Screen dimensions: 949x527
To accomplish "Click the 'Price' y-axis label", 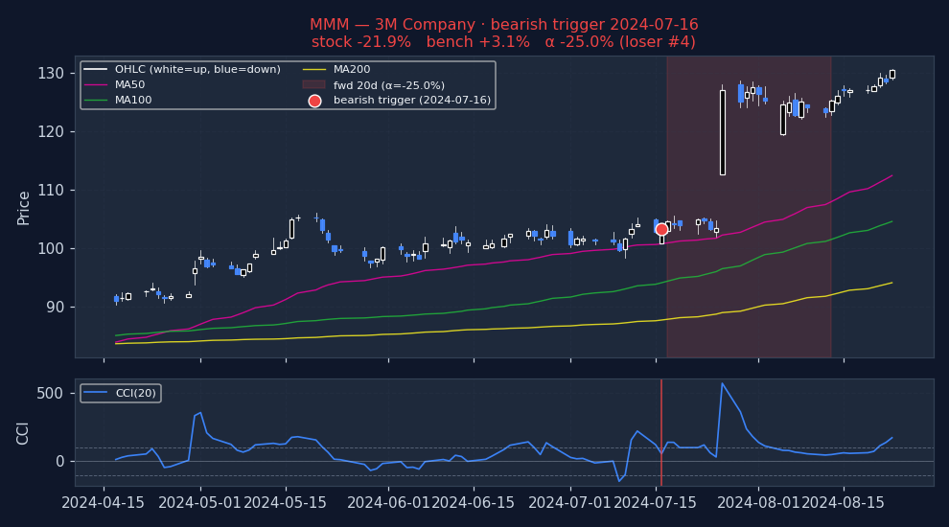I will pyautogui.click(x=24, y=207).
